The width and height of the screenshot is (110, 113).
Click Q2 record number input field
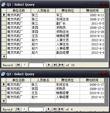tap(37, 109)
